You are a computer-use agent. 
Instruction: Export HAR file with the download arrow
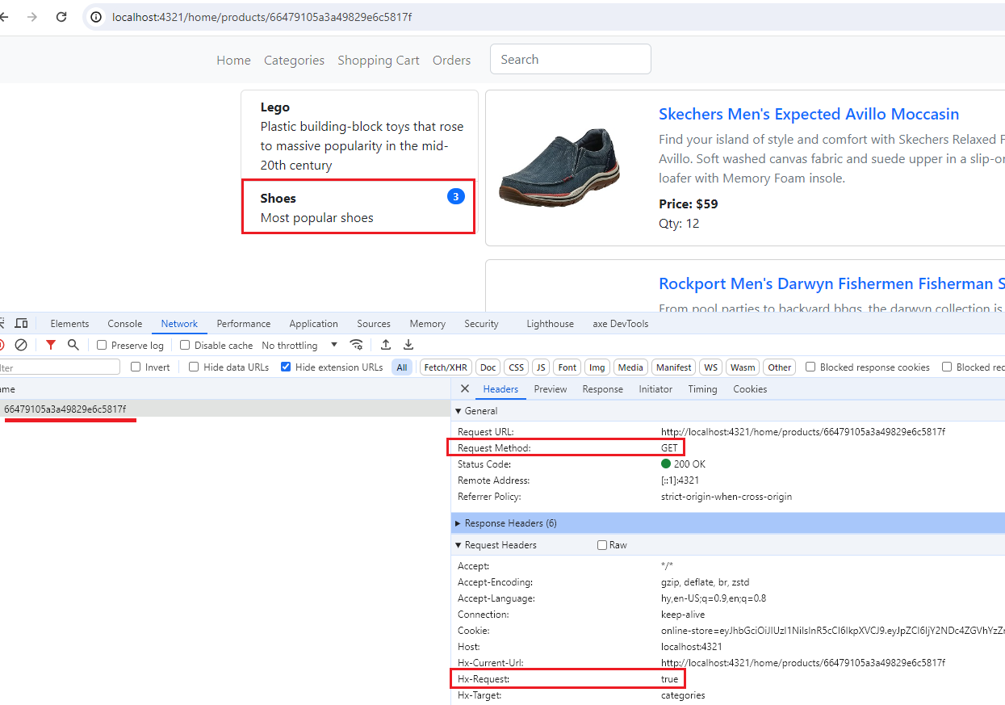pos(408,345)
